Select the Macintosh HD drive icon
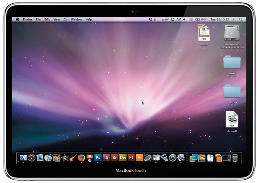The image size is (257, 183). tap(232, 32)
